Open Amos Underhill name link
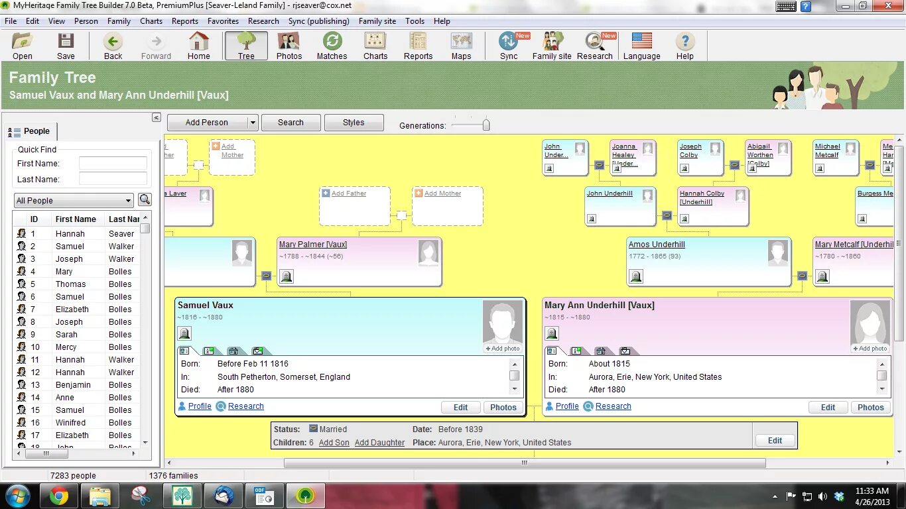 [657, 245]
